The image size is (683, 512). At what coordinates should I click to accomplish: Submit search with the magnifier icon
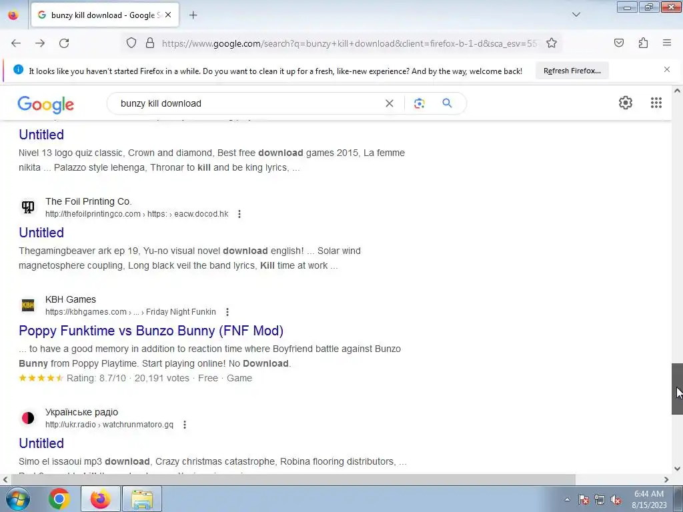(447, 103)
